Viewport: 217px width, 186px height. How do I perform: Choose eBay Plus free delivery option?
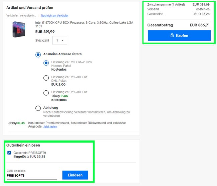tap(46, 93)
